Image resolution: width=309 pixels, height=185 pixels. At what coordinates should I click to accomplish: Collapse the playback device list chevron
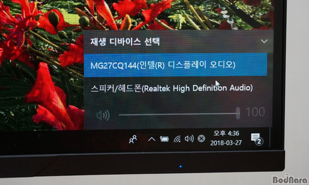coord(264,41)
